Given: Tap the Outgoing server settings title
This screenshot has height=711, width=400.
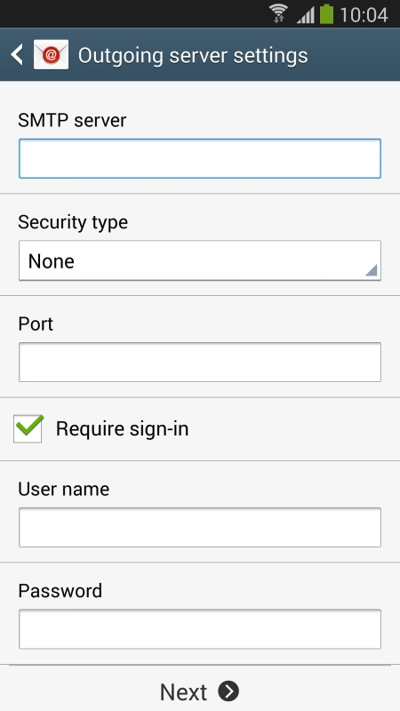Looking at the screenshot, I should pos(193,56).
